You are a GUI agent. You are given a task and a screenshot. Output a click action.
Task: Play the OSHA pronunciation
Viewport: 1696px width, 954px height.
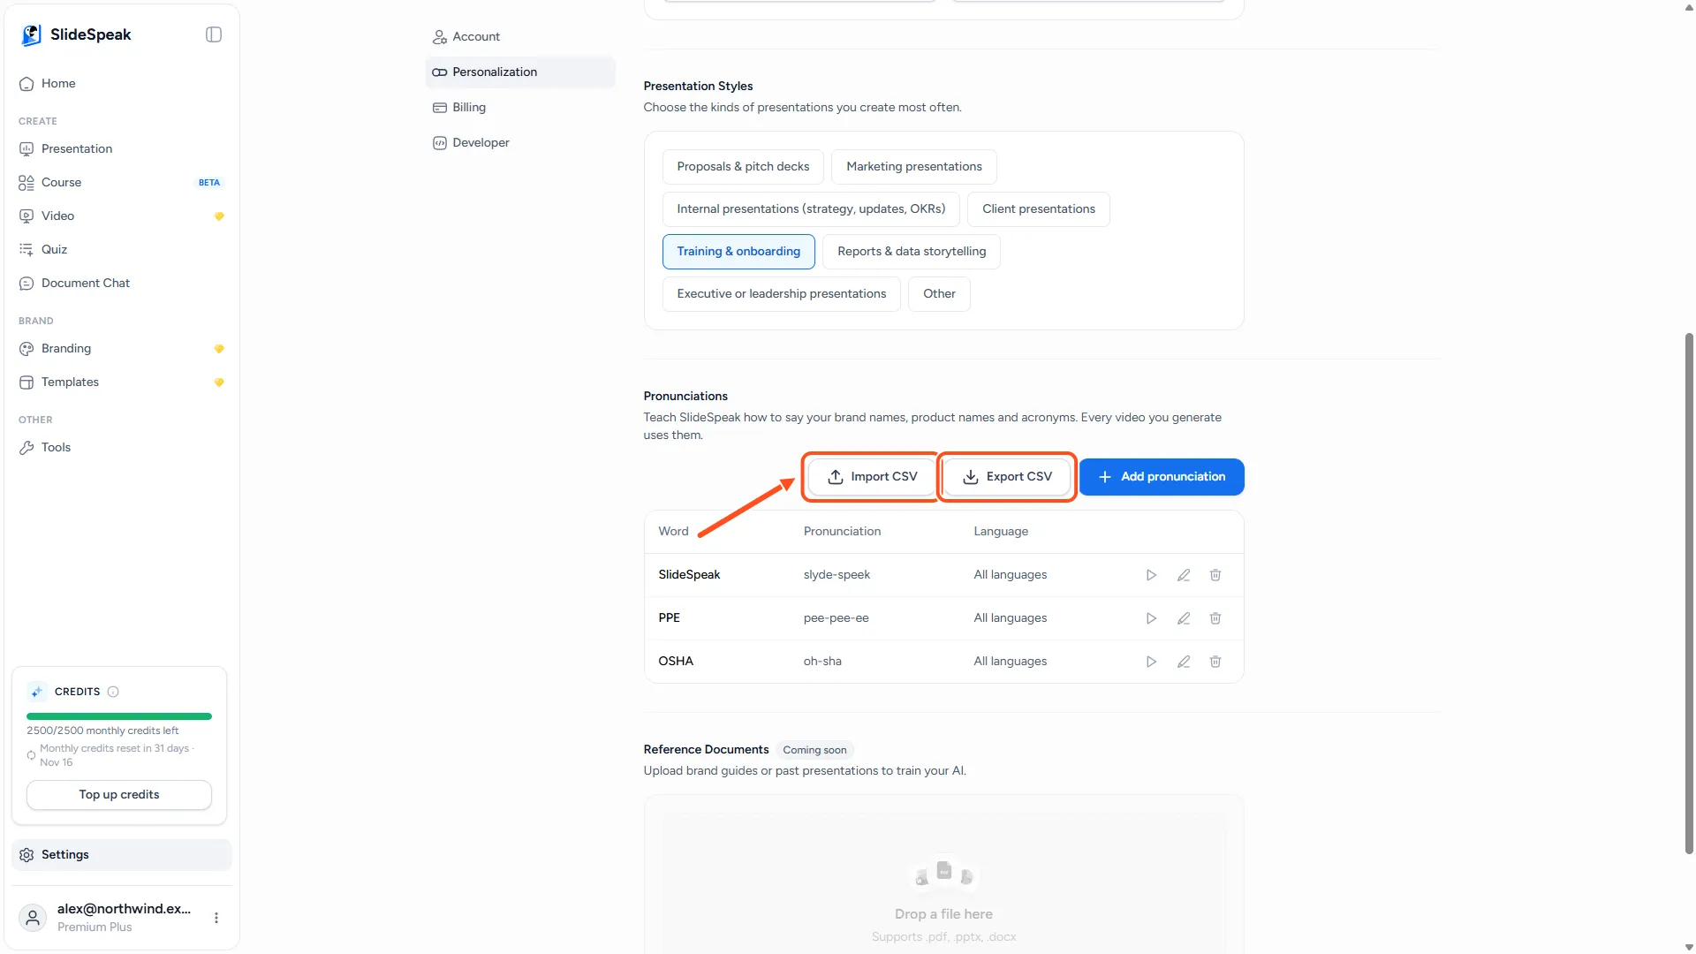[x=1151, y=662]
